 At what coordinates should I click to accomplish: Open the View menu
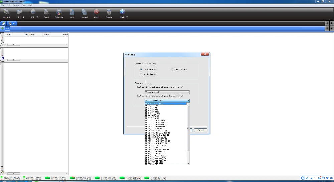[24, 5]
